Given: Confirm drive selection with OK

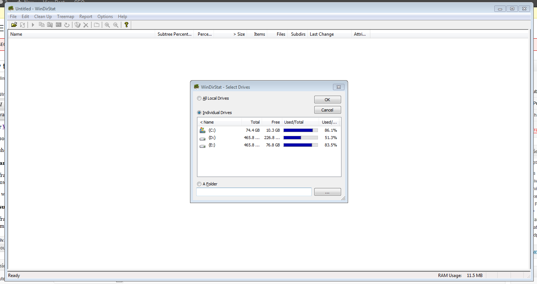Looking at the screenshot, I should tap(327, 100).
